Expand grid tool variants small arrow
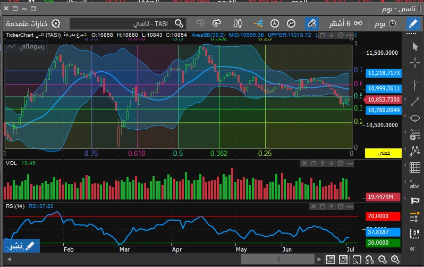Image resolution: width=424 pixels, height=267 pixels. click(x=405, y=165)
